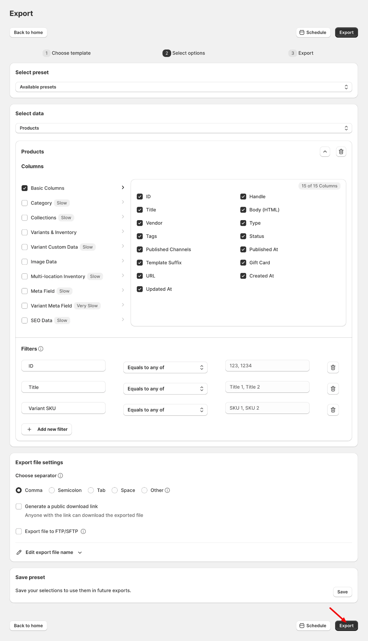Expand the Category columns arrow
This screenshot has height=641, width=368.
123,202
